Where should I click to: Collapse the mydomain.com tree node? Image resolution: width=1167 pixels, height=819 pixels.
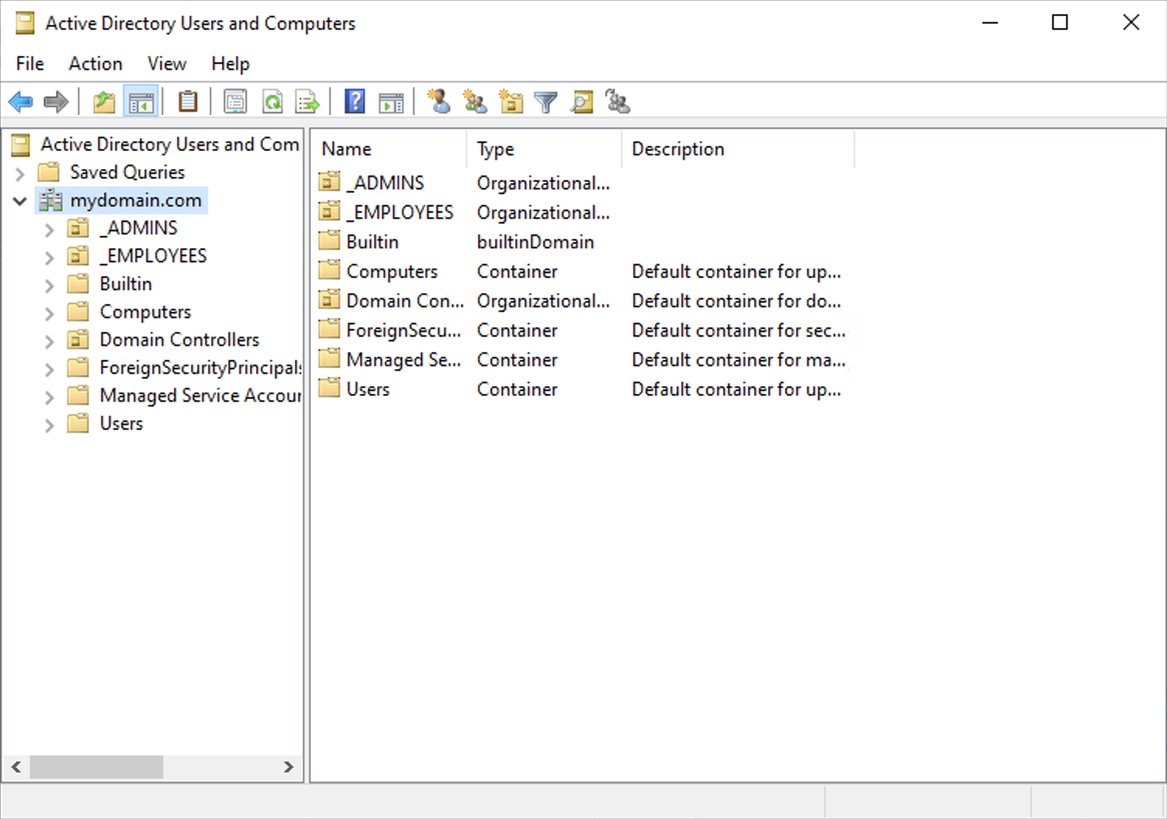[20, 201]
